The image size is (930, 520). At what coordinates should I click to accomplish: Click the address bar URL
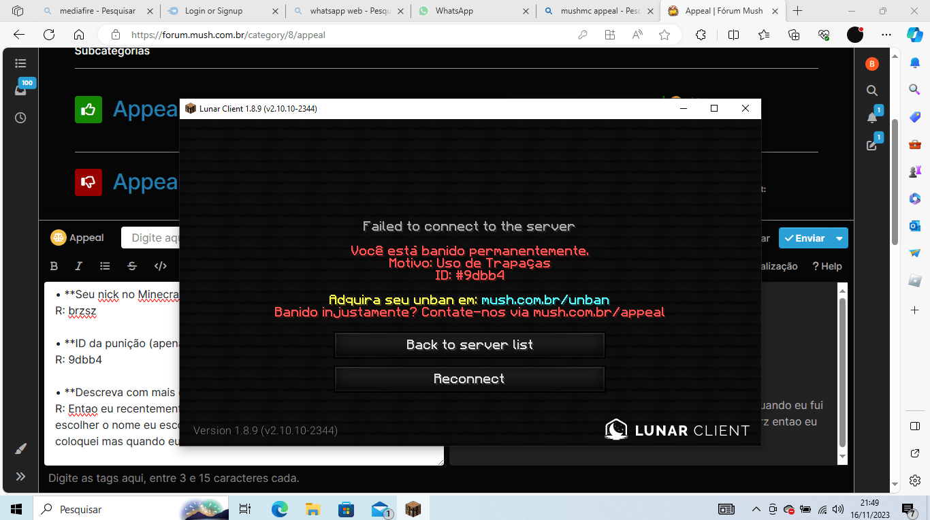228,35
